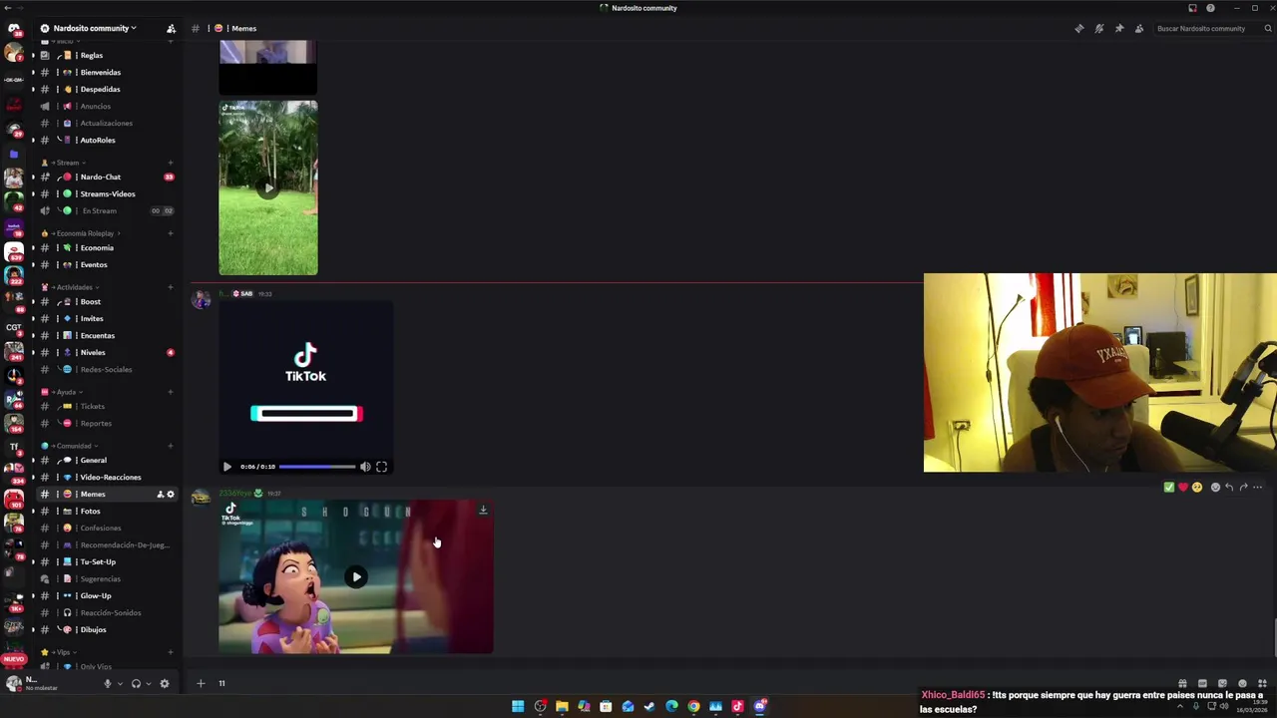Add heart reaction to the message
1277x718 pixels.
[x=1183, y=487]
